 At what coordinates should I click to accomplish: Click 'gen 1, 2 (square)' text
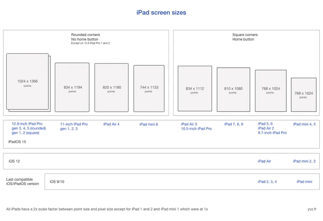point(26,133)
